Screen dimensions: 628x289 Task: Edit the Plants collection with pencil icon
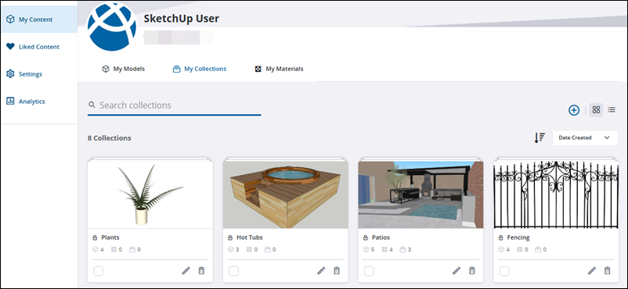click(186, 270)
